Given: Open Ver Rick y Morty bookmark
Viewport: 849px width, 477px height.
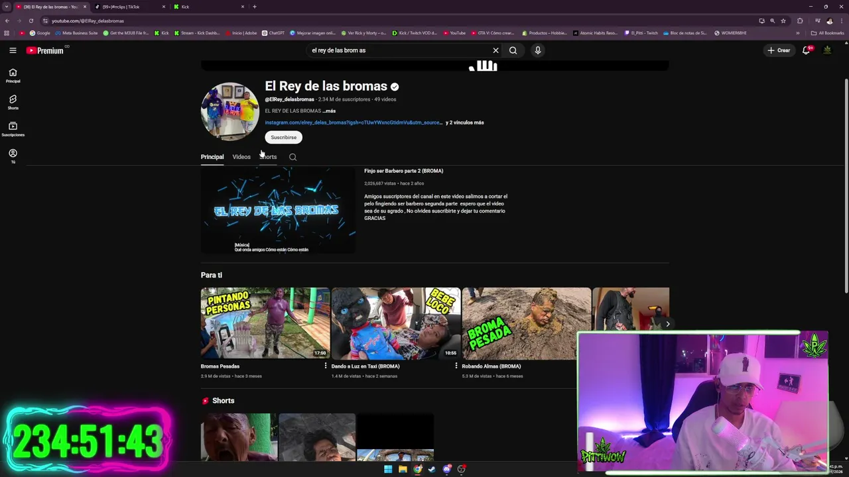Looking at the screenshot, I should (x=363, y=33).
